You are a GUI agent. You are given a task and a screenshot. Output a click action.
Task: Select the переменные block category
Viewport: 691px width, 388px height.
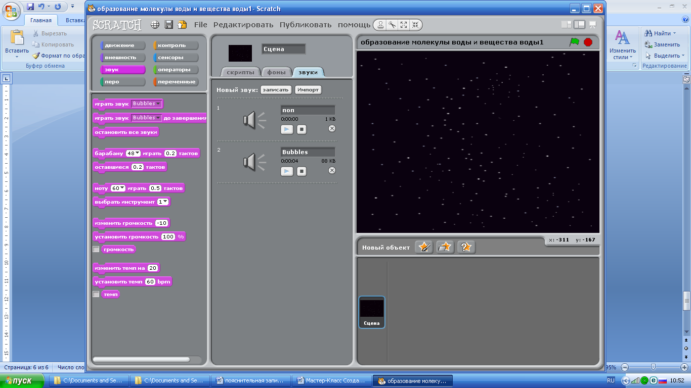pyautogui.click(x=176, y=82)
